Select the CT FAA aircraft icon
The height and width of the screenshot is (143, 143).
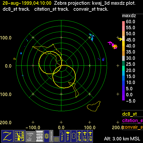coord(85,136)
